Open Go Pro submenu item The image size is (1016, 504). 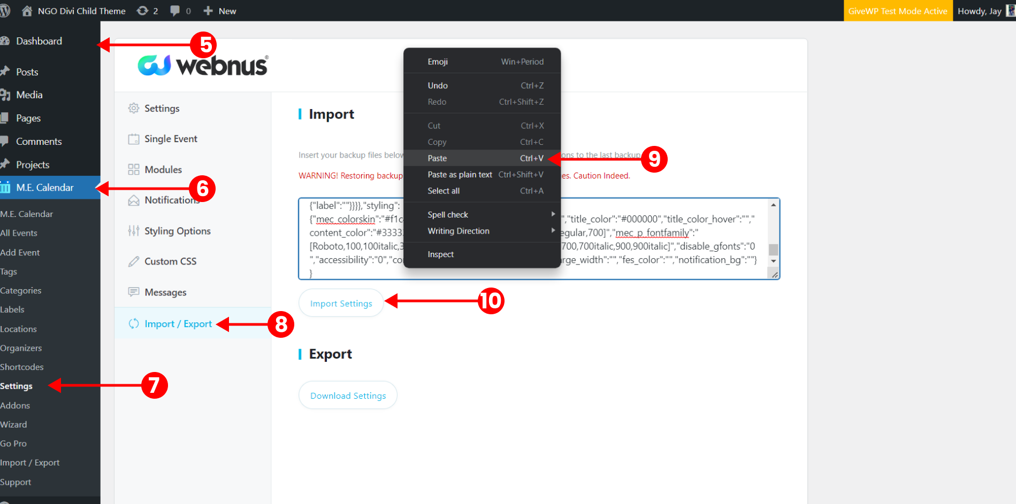coord(13,443)
